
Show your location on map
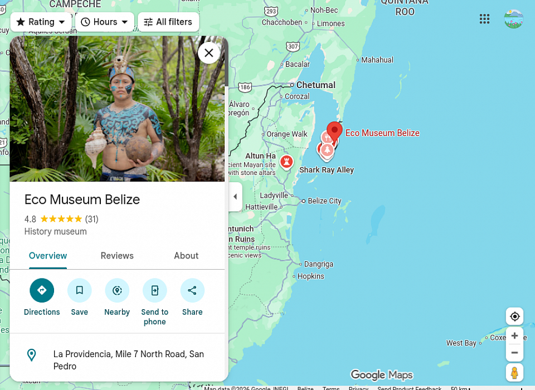(514, 316)
